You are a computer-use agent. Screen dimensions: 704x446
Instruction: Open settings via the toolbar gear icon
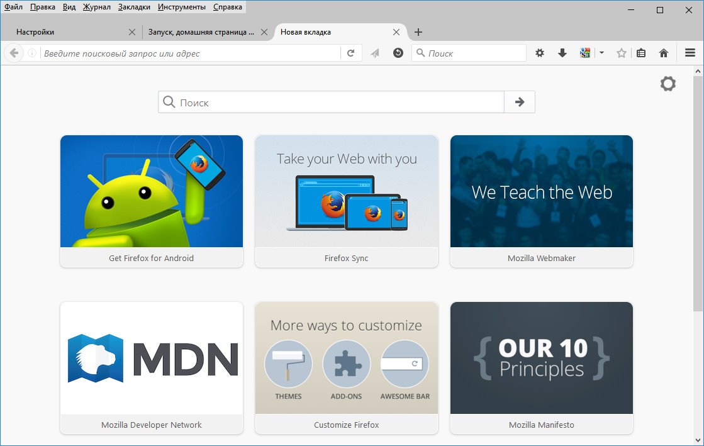[x=540, y=53]
